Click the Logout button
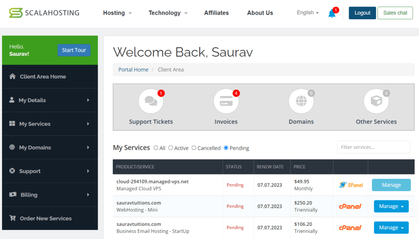419x239 pixels. 362,13
